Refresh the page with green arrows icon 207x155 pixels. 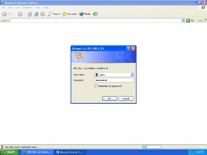click(x=36, y=14)
